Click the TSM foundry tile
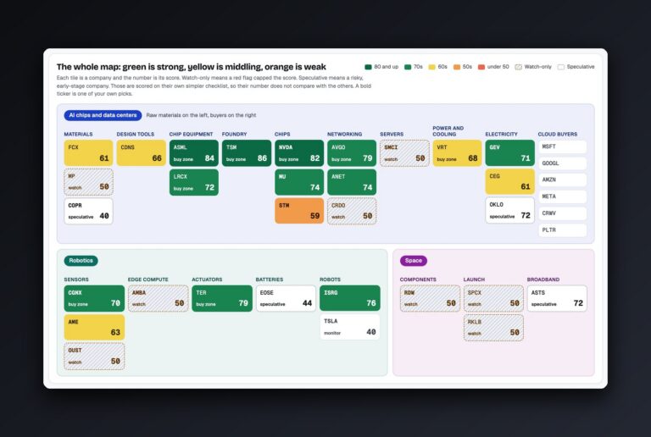Viewport: 651px width, 437px height. (247, 153)
